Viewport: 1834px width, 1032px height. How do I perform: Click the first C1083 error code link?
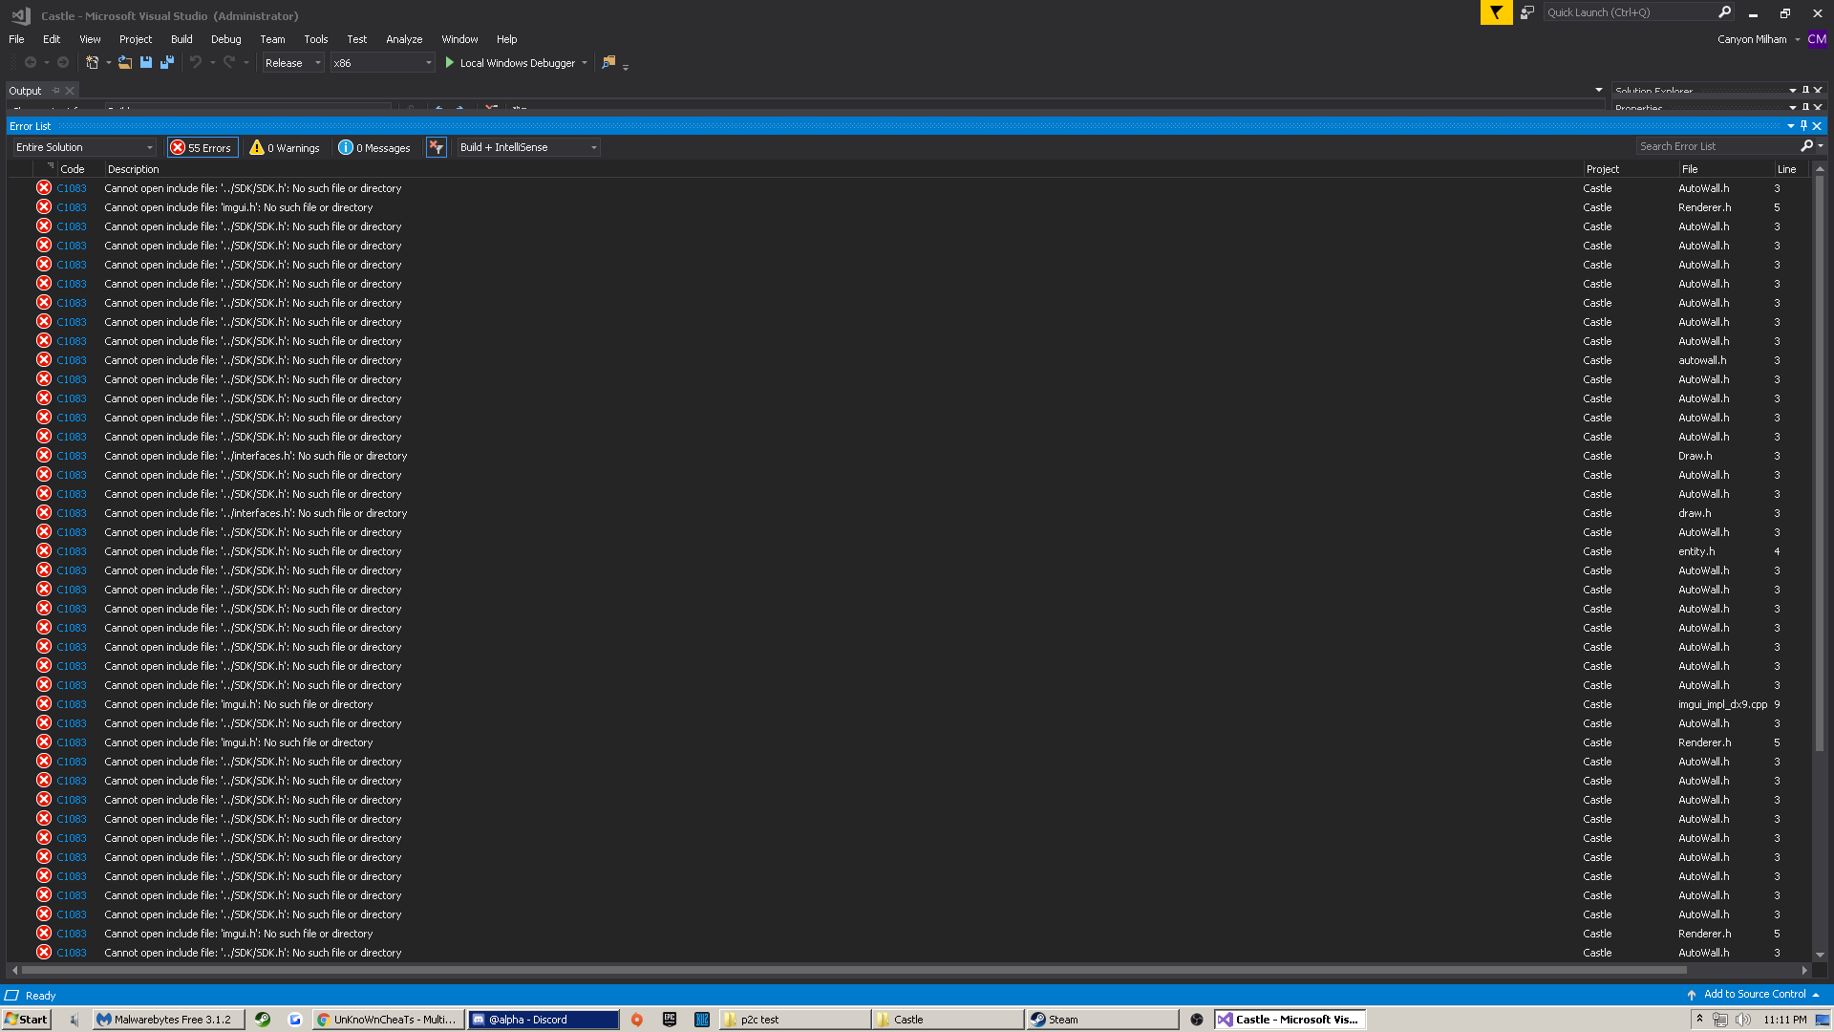(71, 188)
